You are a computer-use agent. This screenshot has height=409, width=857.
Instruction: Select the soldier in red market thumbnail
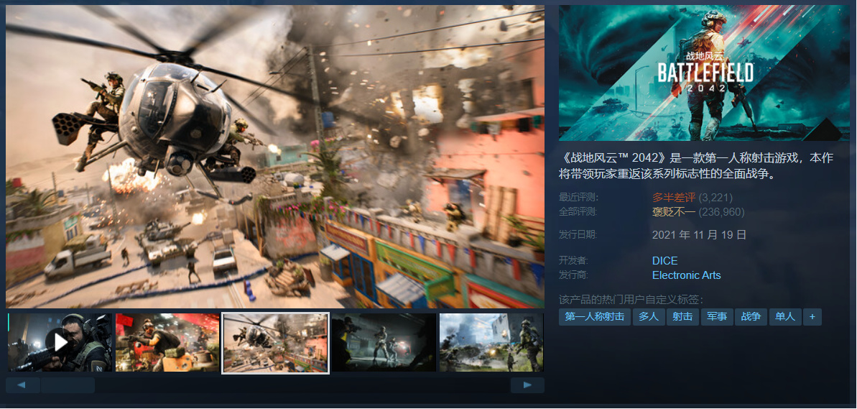[167, 342]
